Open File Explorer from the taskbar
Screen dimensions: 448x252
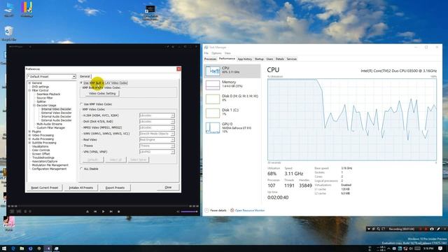pos(22,248)
